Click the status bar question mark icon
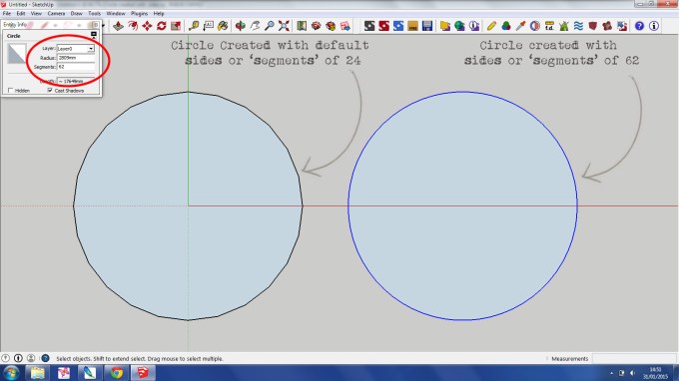Viewport: 679px width, 381px height. (x=45, y=358)
